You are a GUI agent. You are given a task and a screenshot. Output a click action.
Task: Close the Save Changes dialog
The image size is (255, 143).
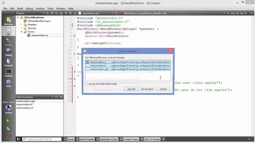coord(170,50)
